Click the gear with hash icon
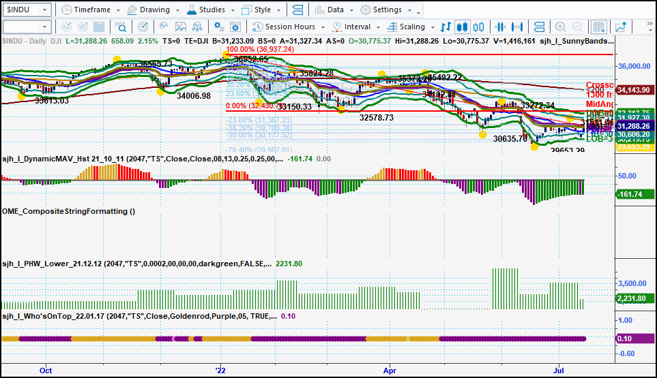 (x=219, y=27)
